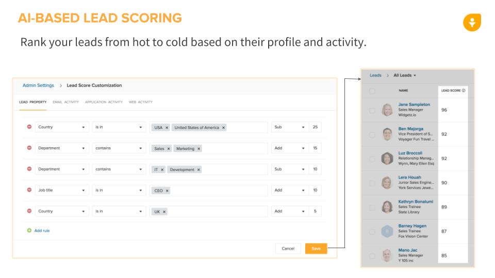This screenshot has height=278, width=495.
Task: Remove the first Country USA rule
Action: tap(29, 127)
